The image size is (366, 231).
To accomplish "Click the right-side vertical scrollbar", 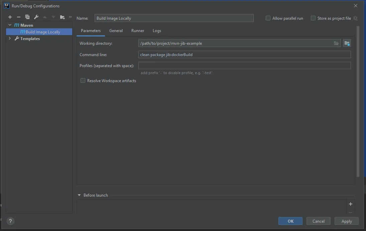I will coord(358,100).
